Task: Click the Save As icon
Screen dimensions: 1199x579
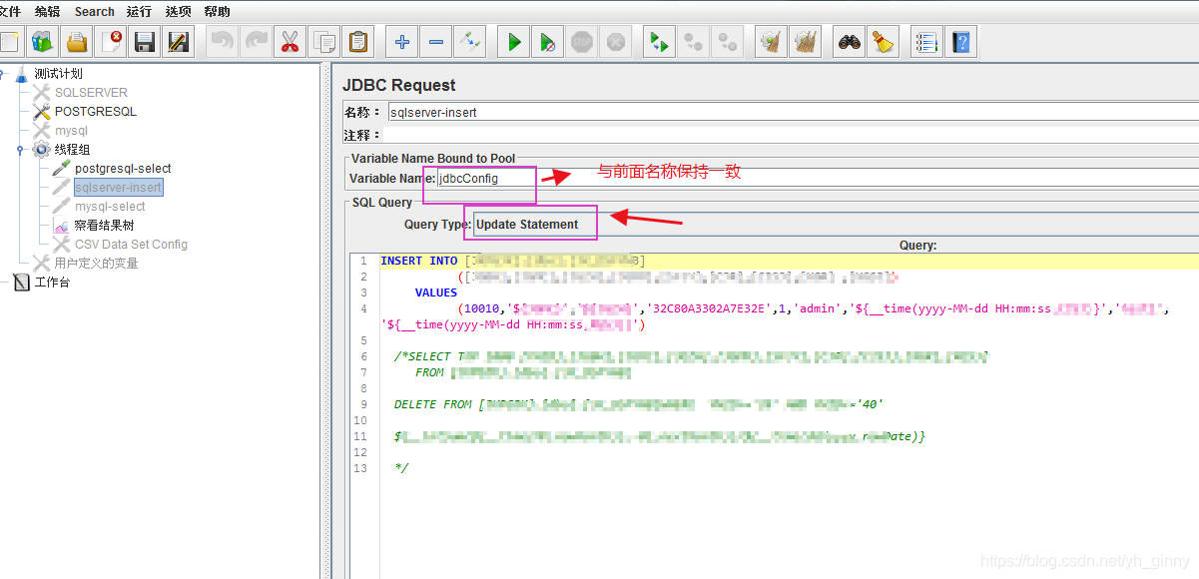Action: click(179, 42)
